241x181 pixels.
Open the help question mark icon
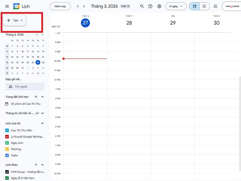point(150,6)
